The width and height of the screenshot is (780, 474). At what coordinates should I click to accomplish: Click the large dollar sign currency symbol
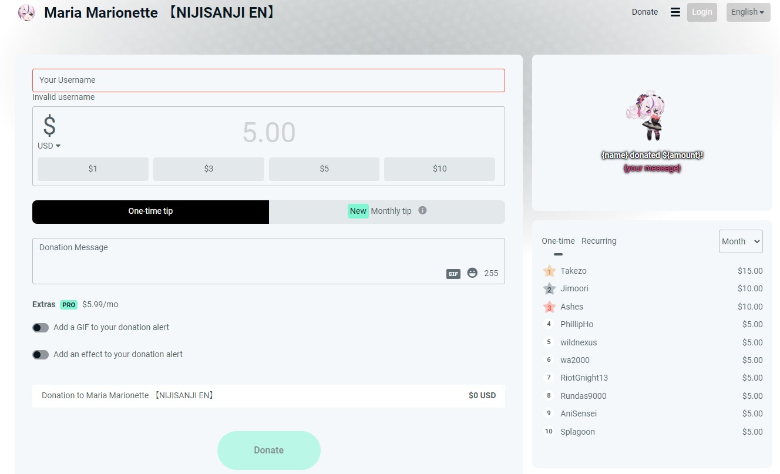[x=50, y=126]
